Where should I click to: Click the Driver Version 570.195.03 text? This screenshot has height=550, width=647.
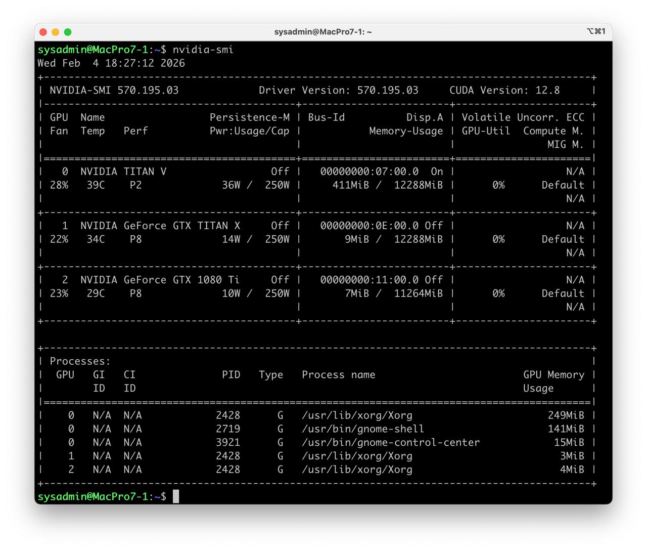pos(338,90)
